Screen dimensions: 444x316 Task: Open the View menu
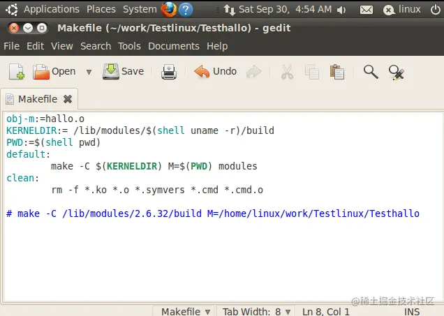point(61,46)
